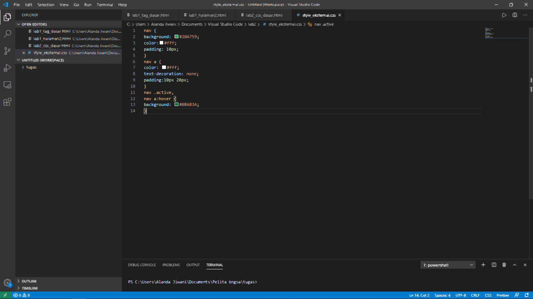The image size is (533, 299).
Task: Click the Ln 14, Col 2 status
Action: point(419,295)
